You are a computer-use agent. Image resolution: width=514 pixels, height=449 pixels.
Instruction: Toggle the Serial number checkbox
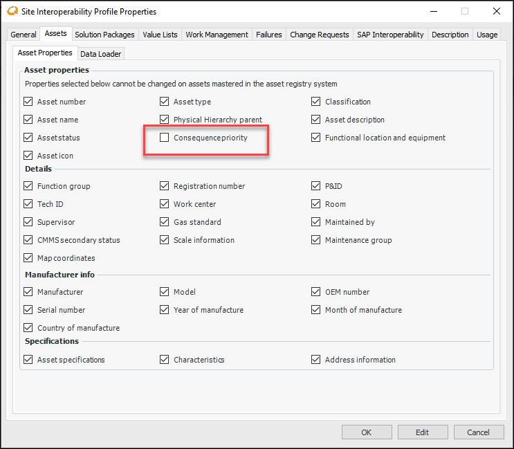(x=28, y=310)
